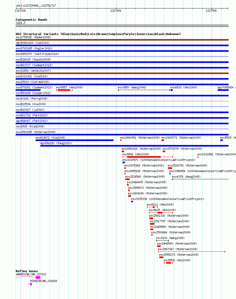Click the 132740k ruler position marker

(116, 11)
